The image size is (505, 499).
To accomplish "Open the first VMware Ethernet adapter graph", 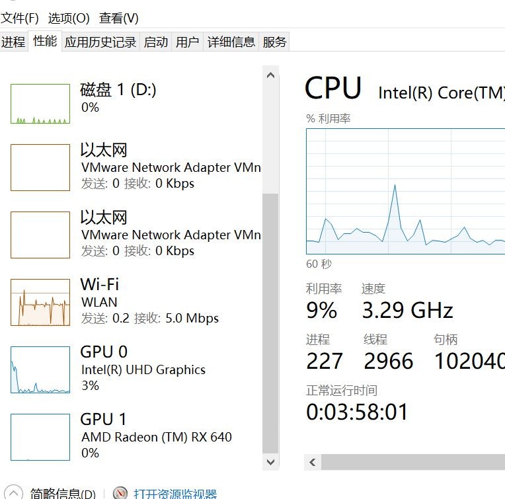I will tap(40, 168).
